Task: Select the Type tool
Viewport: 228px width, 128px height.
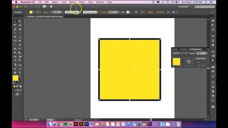Action: coord(15,33)
